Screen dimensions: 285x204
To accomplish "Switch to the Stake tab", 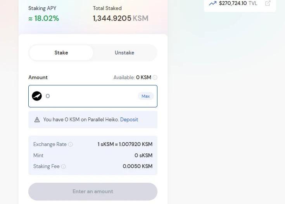I will (x=61, y=53).
